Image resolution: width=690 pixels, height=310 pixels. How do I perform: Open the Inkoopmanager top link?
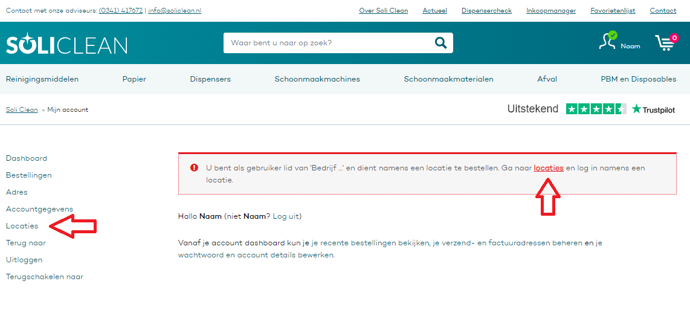pyautogui.click(x=551, y=11)
